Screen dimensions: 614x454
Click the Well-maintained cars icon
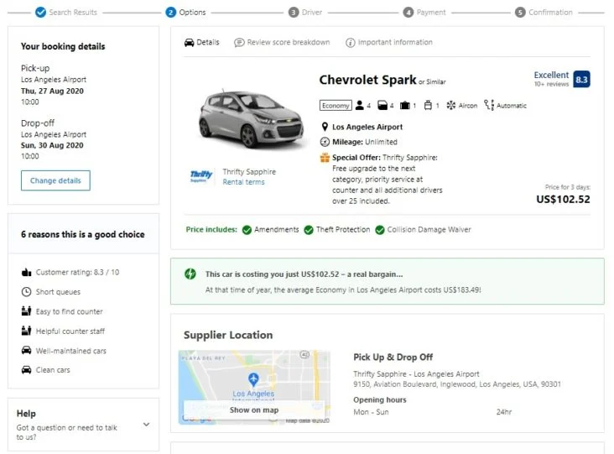(26, 350)
